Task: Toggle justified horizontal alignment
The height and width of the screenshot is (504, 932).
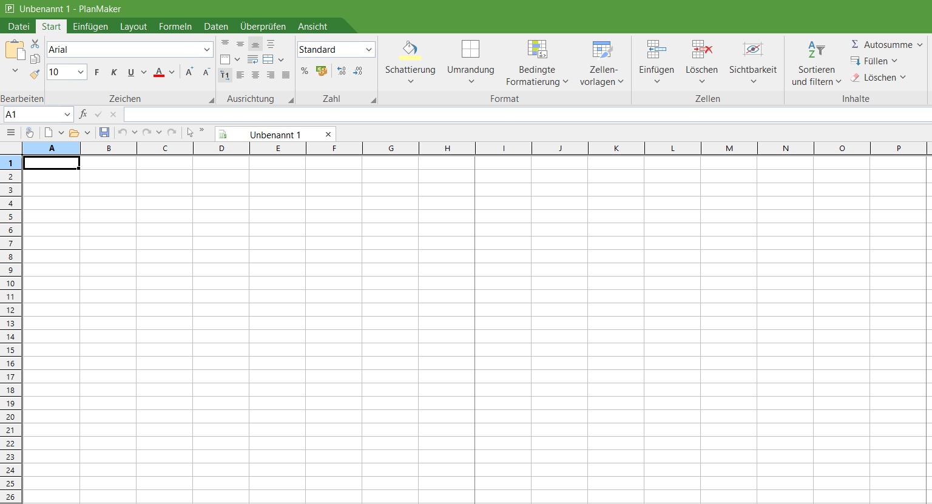Action: point(286,75)
